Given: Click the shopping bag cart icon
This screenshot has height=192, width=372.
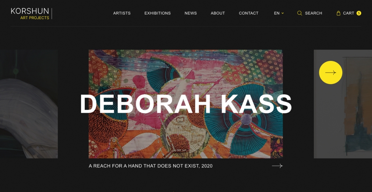Looking at the screenshot, I should pos(338,13).
